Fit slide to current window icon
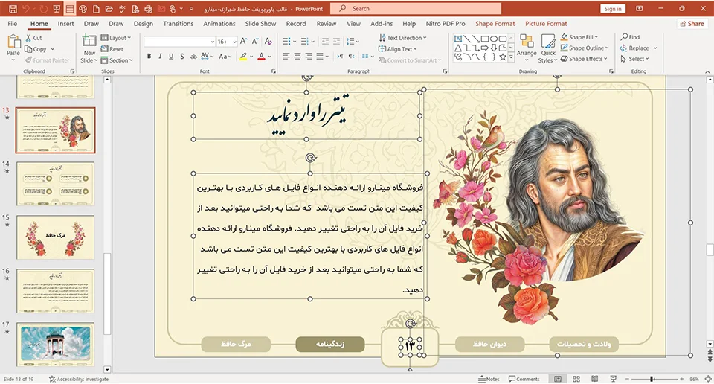This screenshot has height=384, width=714. 708,379
